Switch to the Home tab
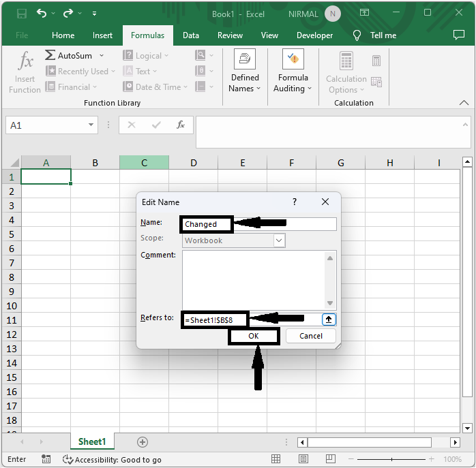 (x=63, y=35)
